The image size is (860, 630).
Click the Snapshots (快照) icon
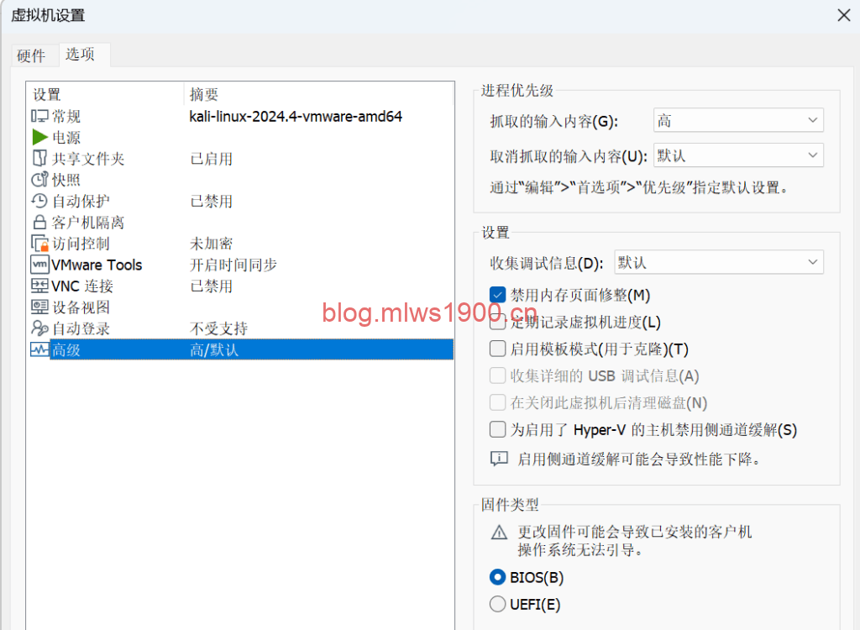(39, 180)
